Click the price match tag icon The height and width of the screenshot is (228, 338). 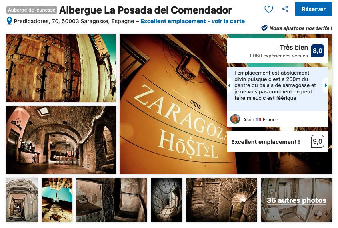pos(264,28)
